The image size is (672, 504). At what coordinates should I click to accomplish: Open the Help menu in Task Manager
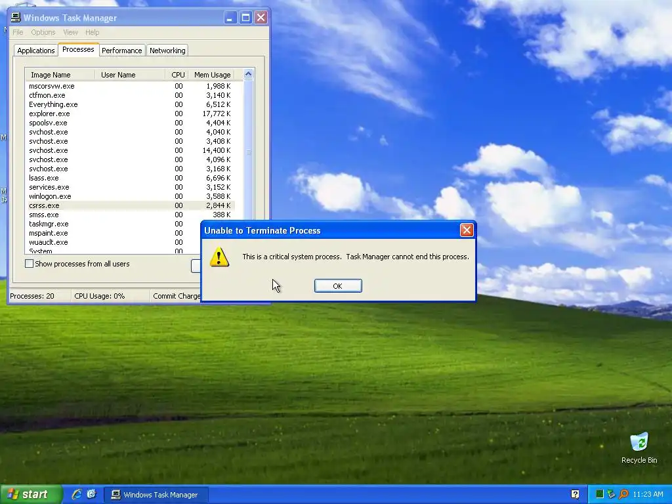pyautogui.click(x=92, y=32)
